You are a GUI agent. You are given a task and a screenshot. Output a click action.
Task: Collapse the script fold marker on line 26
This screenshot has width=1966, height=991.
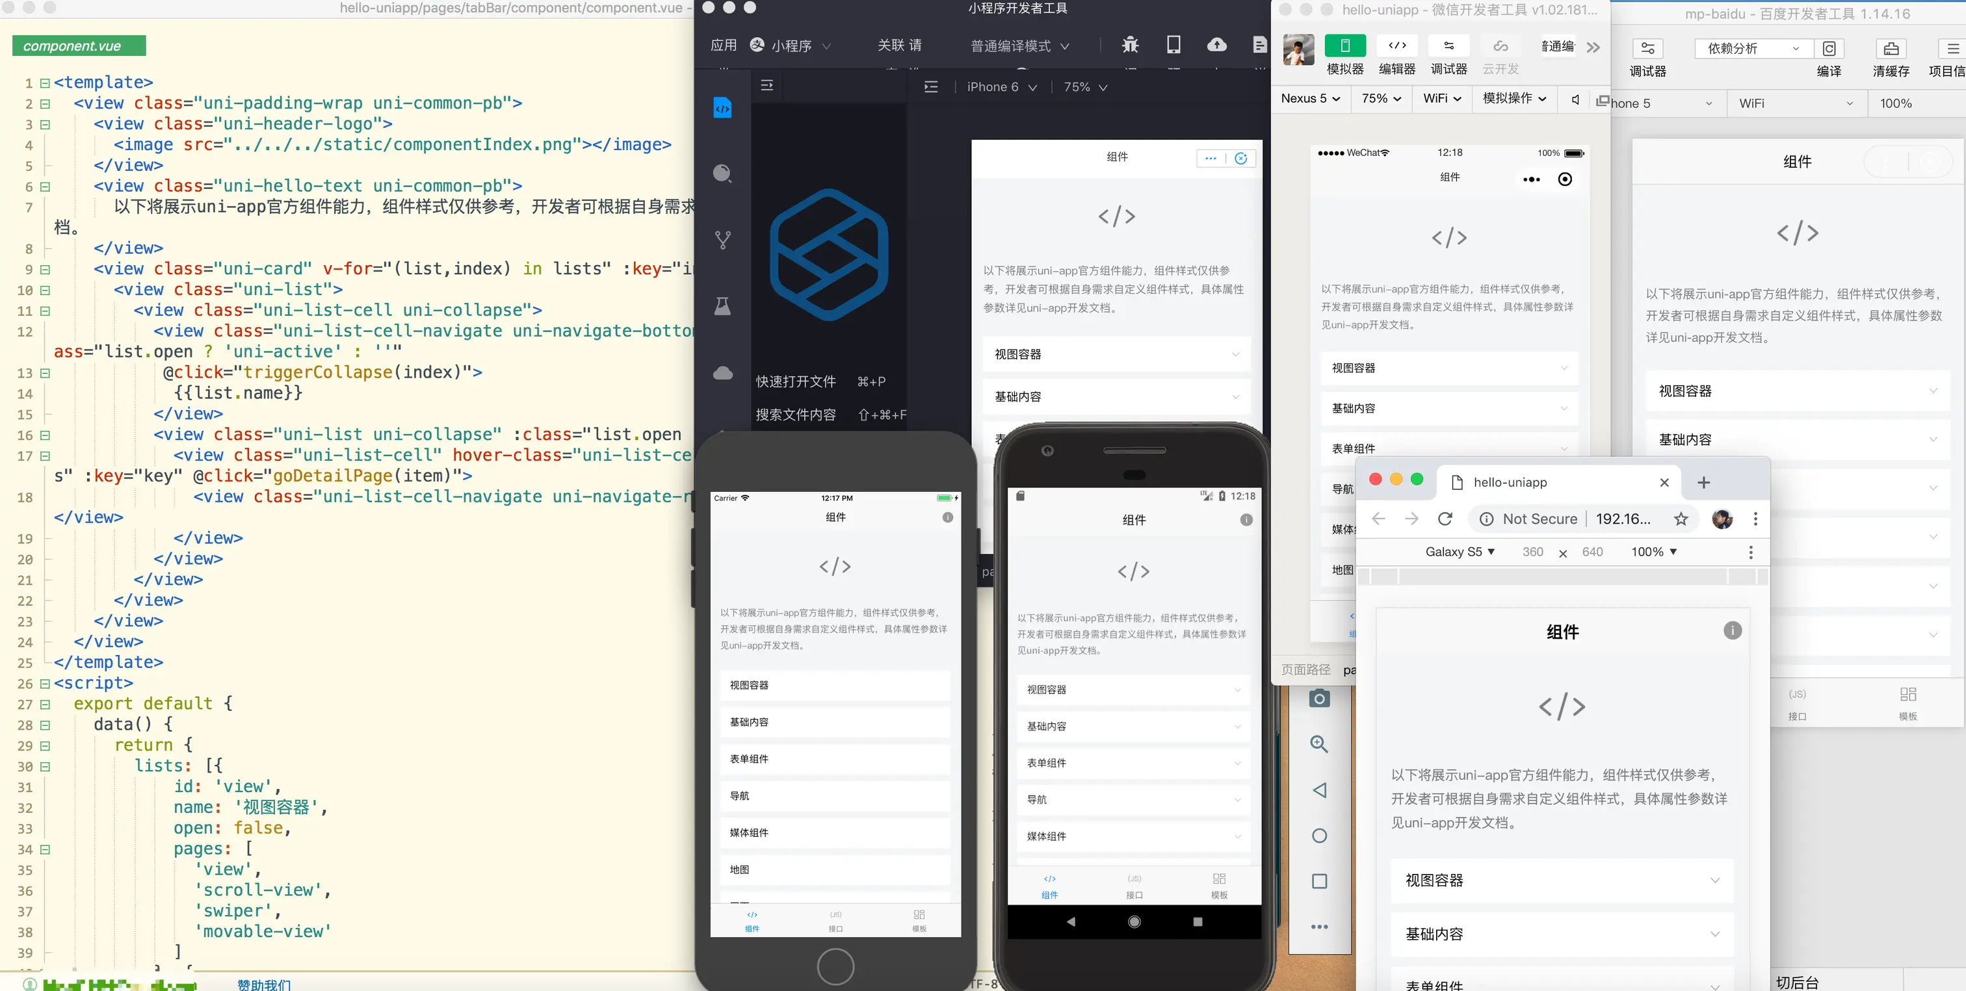click(45, 684)
